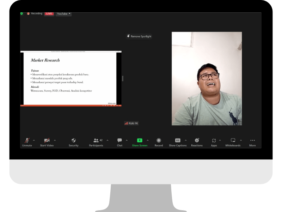The height and width of the screenshot is (212, 282).
Task: Click the green Share Screen button
Action: coord(140,142)
